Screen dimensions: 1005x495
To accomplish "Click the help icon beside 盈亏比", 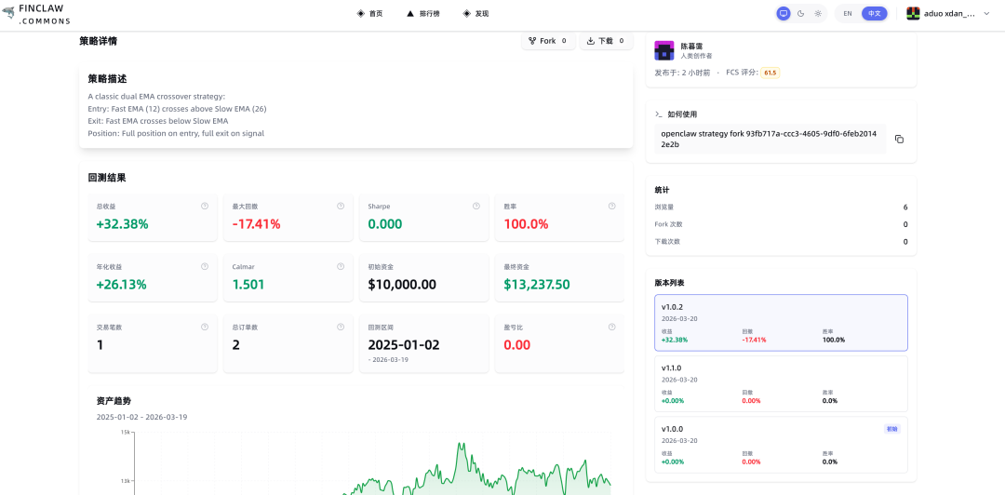I will tap(611, 327).
